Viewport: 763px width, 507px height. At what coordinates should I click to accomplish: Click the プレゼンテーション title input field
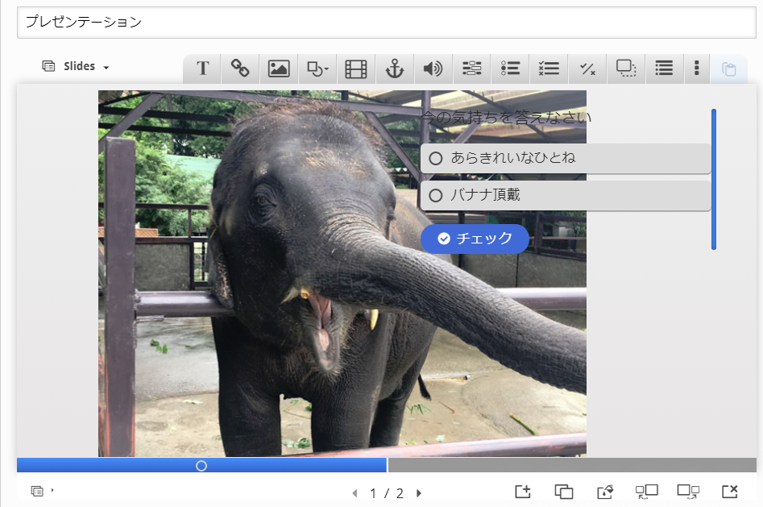tap(387, 23)
